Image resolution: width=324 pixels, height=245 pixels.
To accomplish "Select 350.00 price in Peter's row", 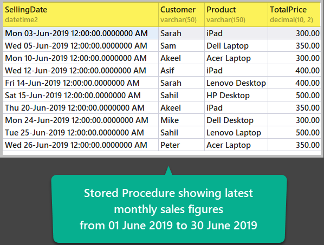I will click(x=294, y=145).
